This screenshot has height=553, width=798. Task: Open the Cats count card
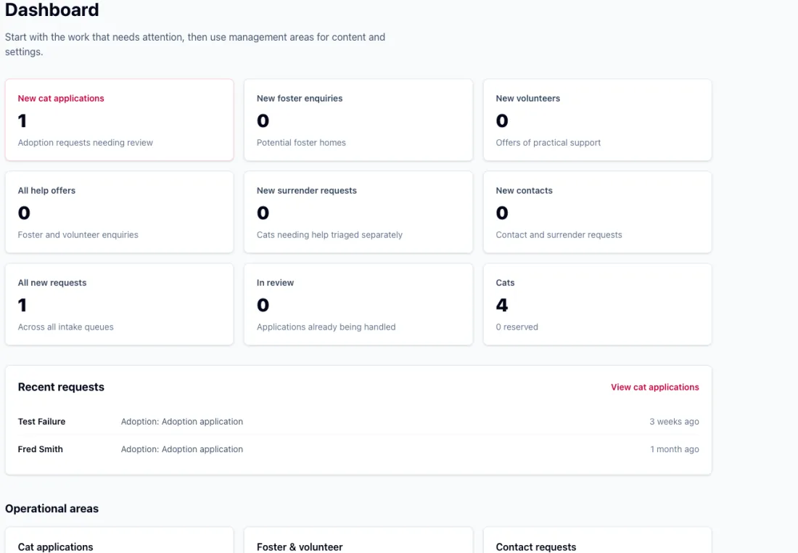click(598, 304)
